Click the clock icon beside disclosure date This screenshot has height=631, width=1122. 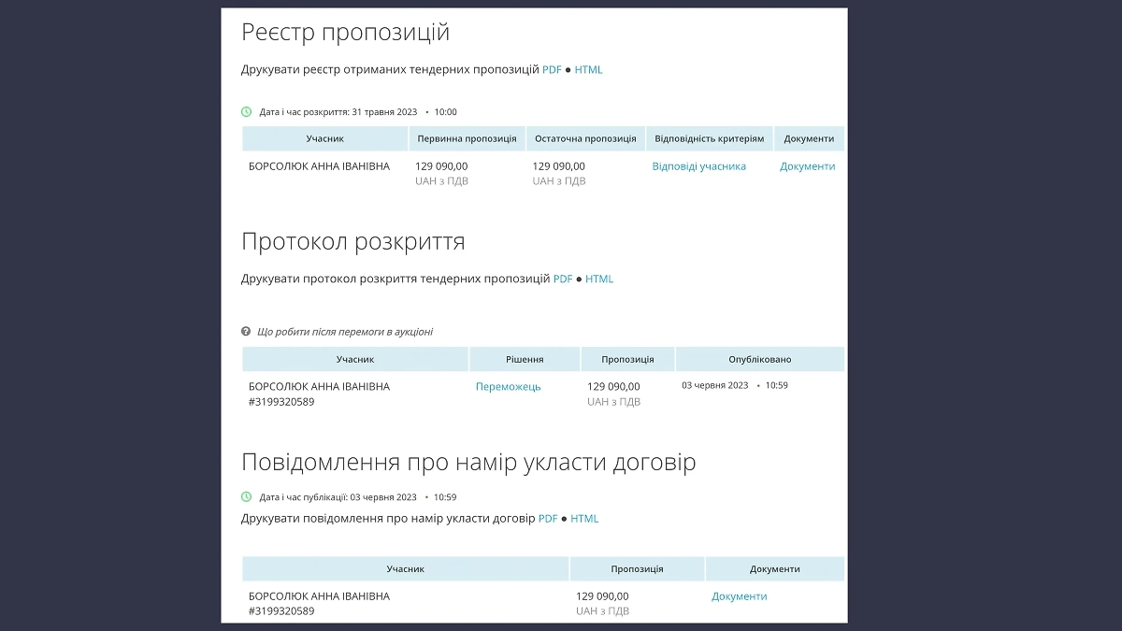point(246,111)
